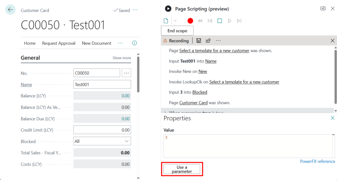Click the Use a parameter button
Image resolution: width=337 pixels, height=180 pixels.
182,169
